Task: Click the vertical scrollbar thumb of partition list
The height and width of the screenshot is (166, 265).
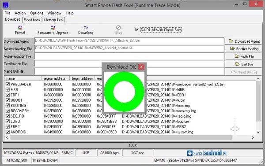Action: 258,101
